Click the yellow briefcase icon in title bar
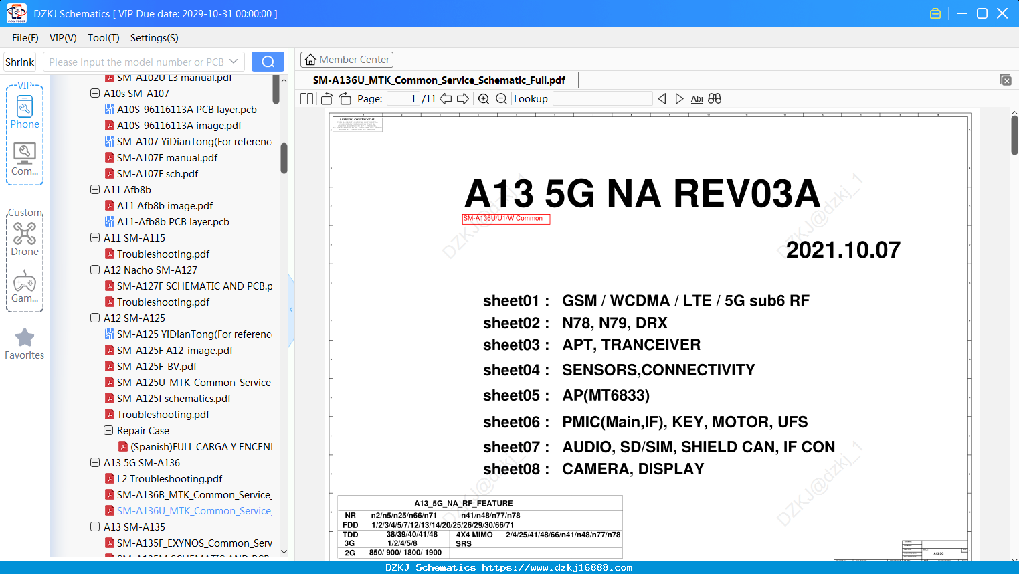The image size is (1019, 574). pos(935,13)
